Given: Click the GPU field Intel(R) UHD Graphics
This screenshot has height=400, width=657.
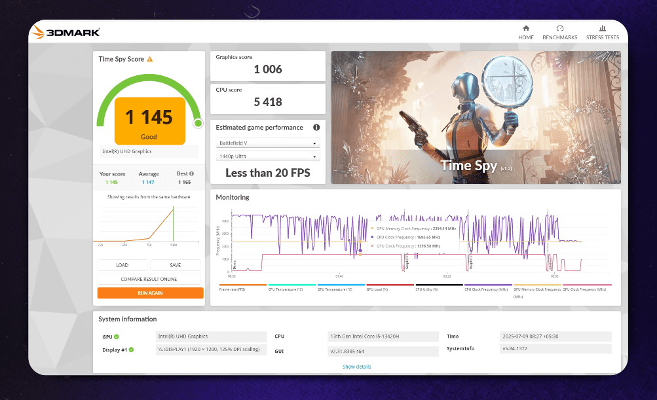Looking at the screenshot, I should coord(211,336).
